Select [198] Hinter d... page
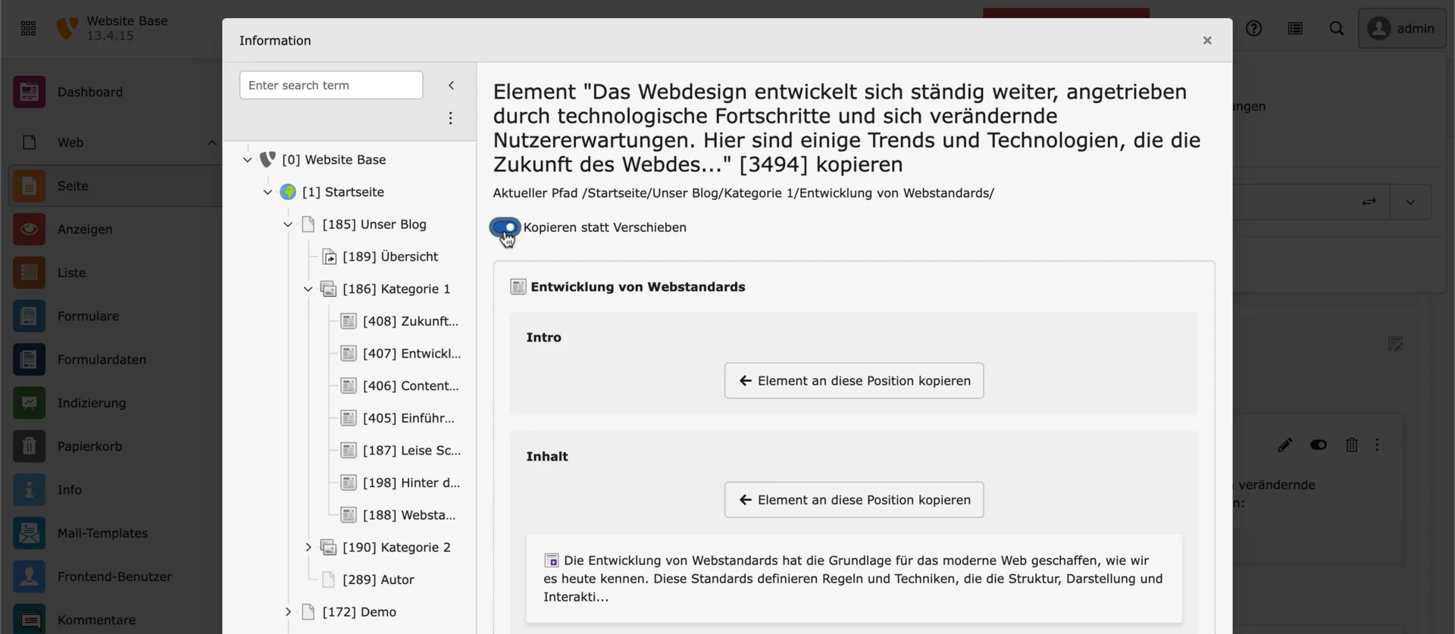This screenshot has width=1455, height=634. pos(411,483)
